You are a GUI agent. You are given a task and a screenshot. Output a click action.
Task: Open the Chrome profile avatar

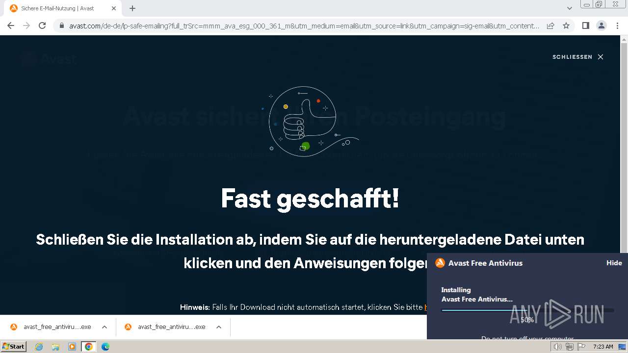tap(601, 25)
